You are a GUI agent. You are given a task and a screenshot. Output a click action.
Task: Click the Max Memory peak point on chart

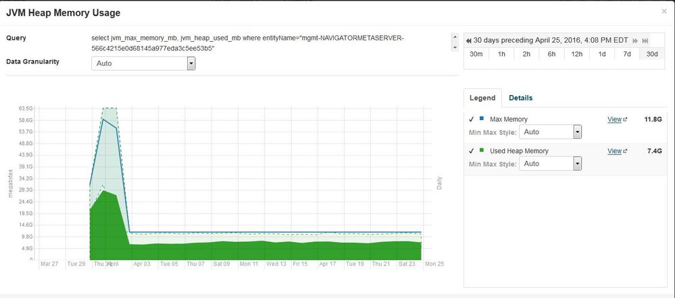[103, 119]
